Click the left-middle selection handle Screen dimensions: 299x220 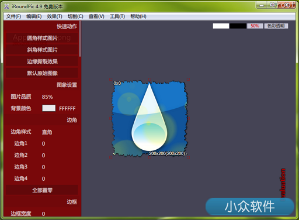coord(110,118)
